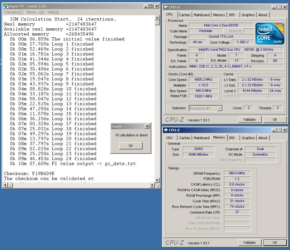The width and height of the screenshot is (290, 250).
Task: Click the Package value 'Socket 775 LGA'
Action: click(x=221, y=37)
